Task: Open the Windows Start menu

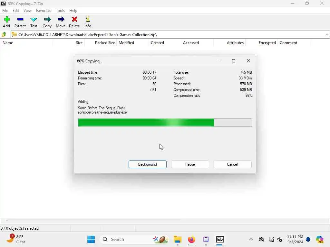Action: (x=91, y=239)
